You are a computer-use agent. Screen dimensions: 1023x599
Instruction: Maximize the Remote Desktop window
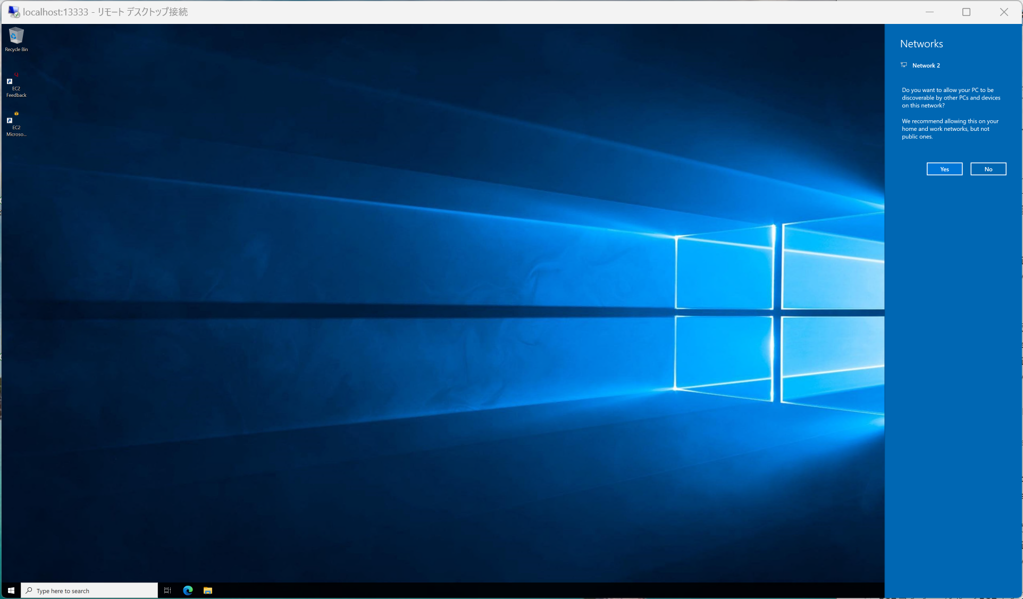click(x=966, y=12)
